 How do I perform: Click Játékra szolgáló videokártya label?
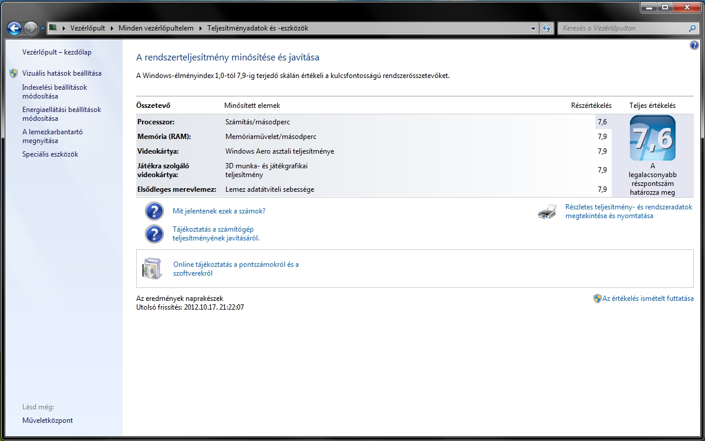(163, 170)
